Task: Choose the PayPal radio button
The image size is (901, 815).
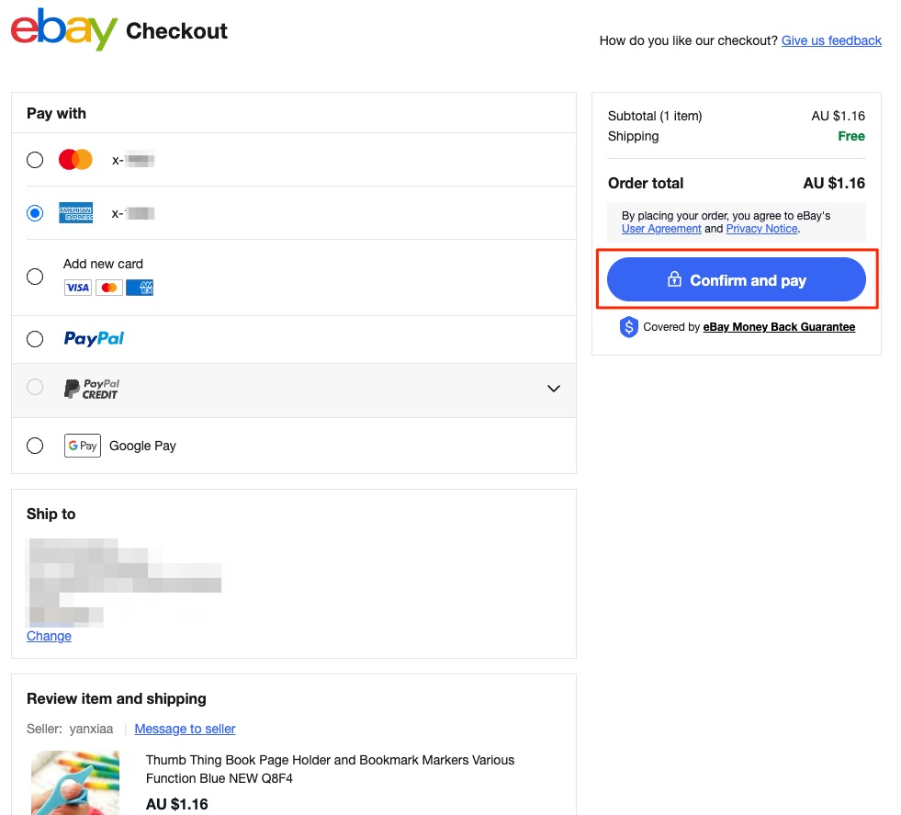Action: pos(35,339)
